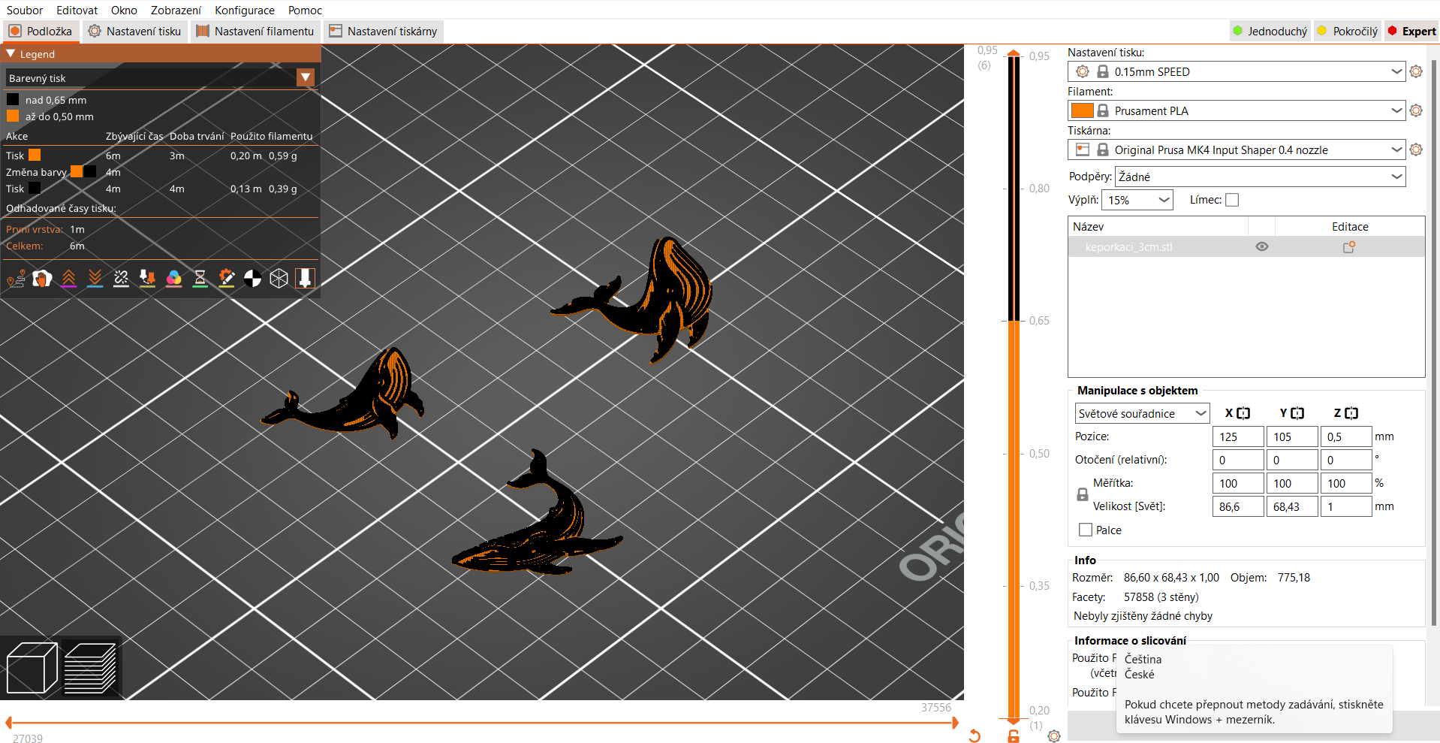Click the horizontal slider reset arrow icon
This screenshot has width=1440, height=743.
tap(975, 735)
